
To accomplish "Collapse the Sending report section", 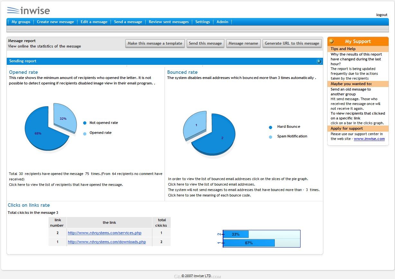I will tap(319, 61).
